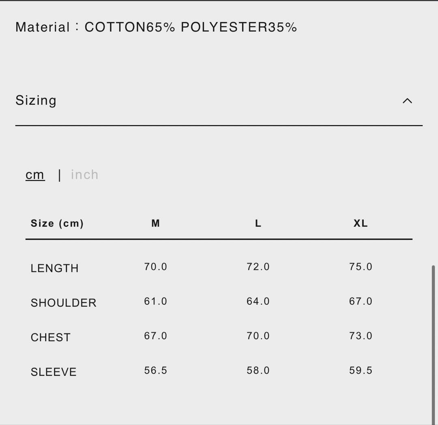Click the vertical scrollbar thumb

pyautogui.click(x=433, y=344)
